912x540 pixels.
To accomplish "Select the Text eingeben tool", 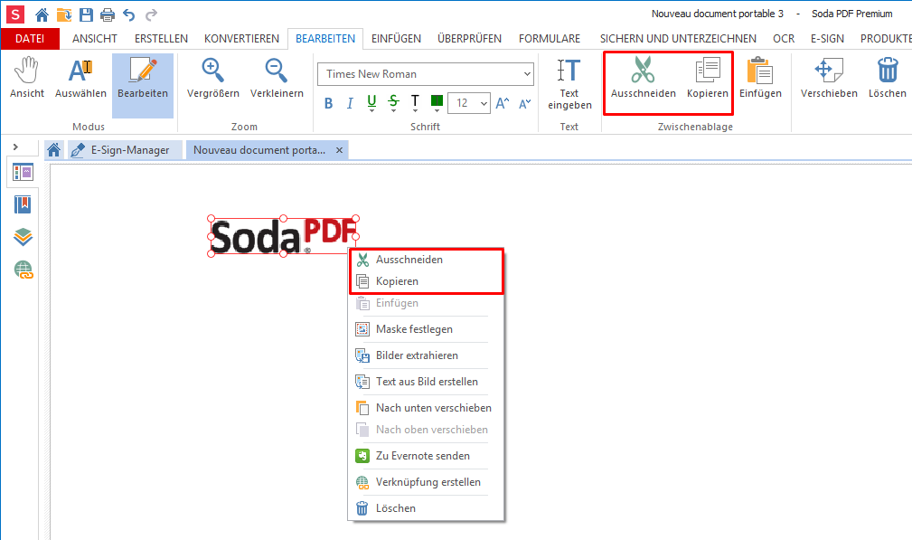I will [569, 84].
